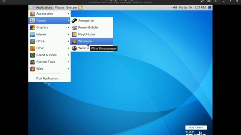Screen dimensions: 241x135
Task: Click the PlayOnLinux icon
Action: (75, 34)
